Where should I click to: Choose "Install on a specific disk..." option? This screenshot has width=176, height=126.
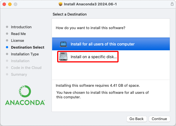point(94,57)
